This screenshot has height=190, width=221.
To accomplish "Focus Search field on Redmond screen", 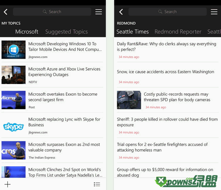I will (167, 12).
